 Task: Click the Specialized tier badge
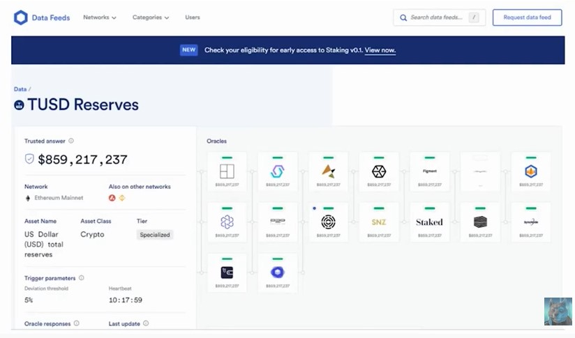click(x=155, y=235)
